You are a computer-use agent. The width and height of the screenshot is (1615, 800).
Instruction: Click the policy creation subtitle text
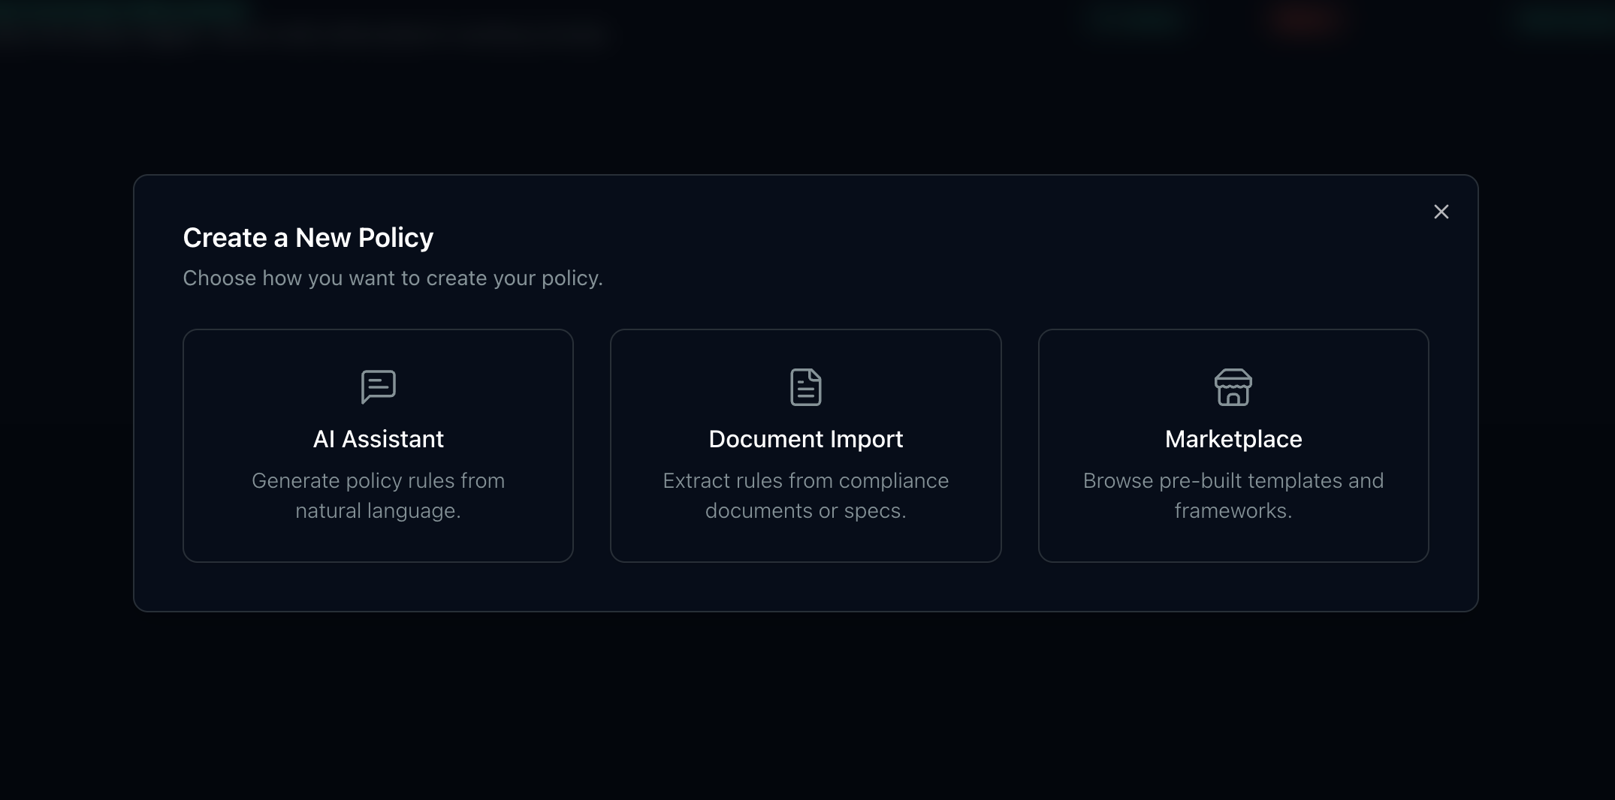coord(392,278)
